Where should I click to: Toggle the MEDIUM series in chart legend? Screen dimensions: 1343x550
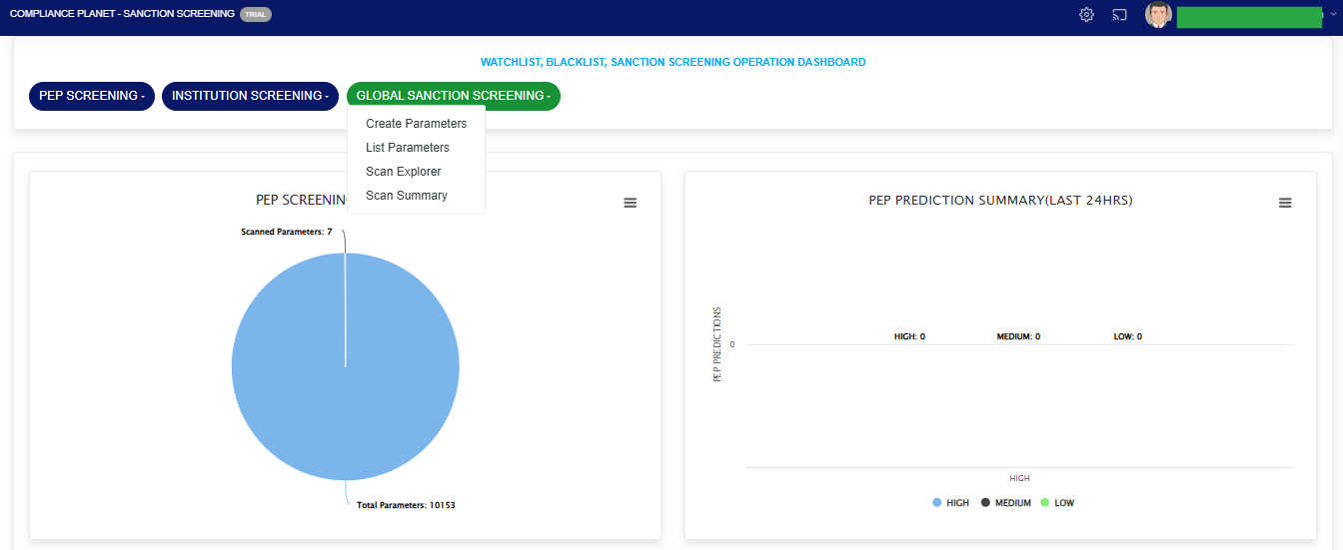tap(1005, 503)
